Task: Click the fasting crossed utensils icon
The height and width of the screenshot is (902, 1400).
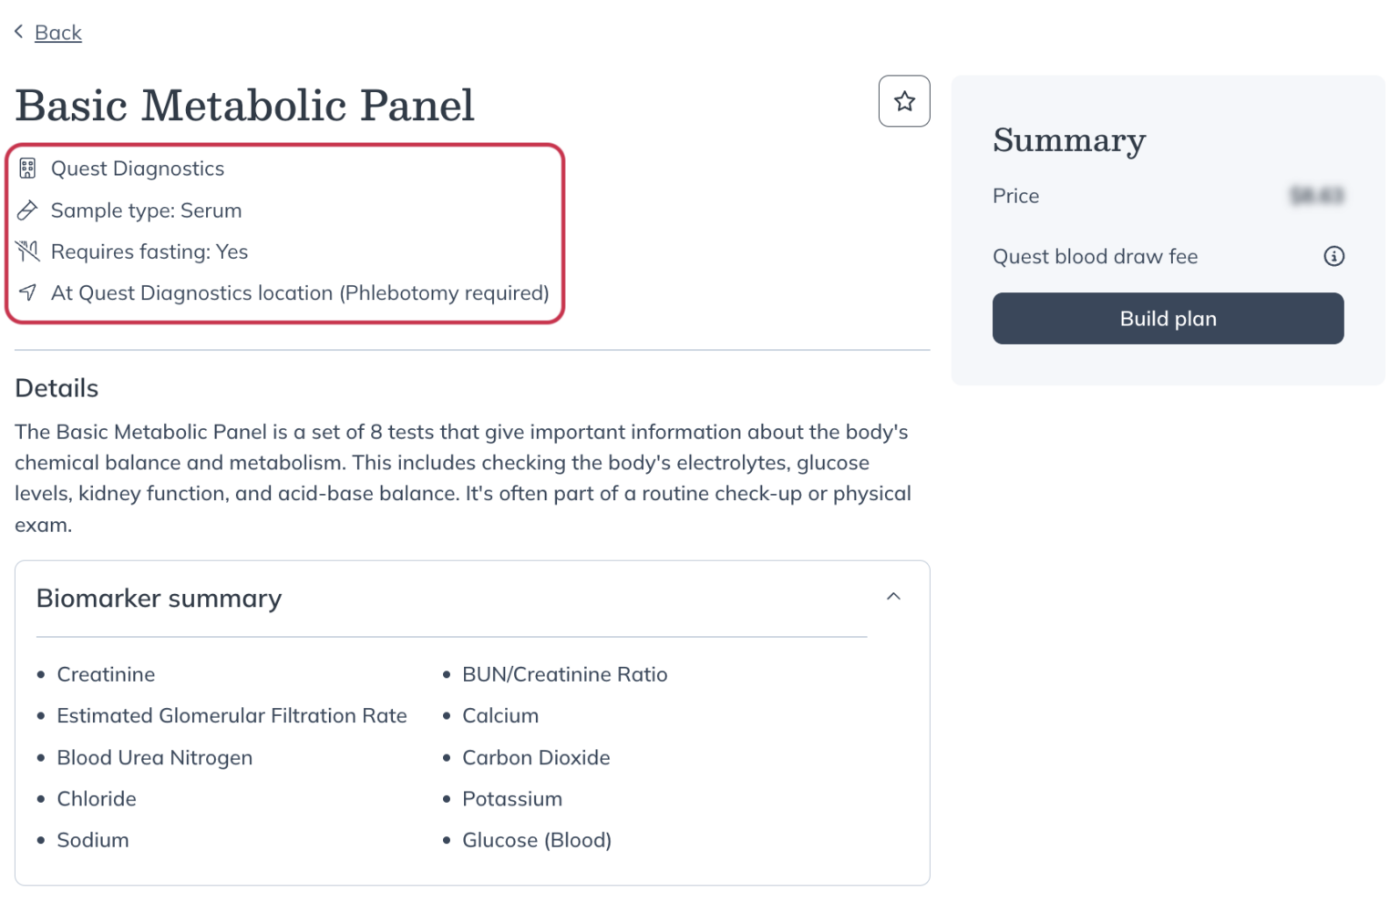Action: 27,251
